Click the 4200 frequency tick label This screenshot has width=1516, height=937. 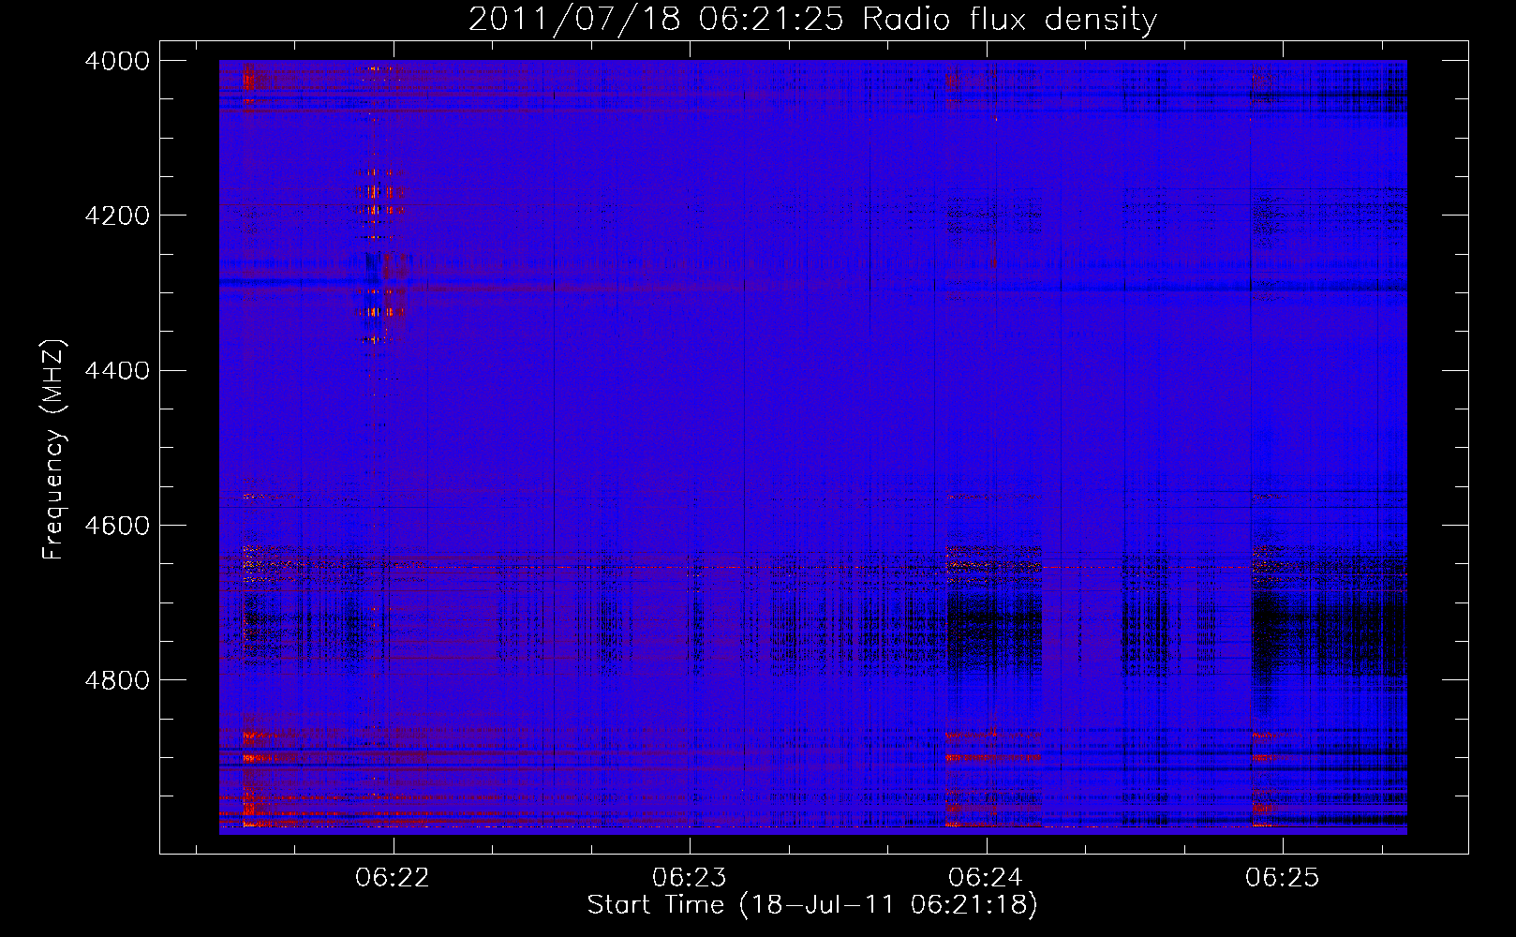click(x=117, y=216)
